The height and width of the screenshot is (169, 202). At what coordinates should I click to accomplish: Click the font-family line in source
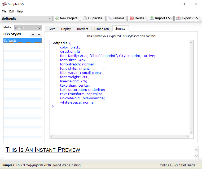pyautogui.click(x=108, y=56)
